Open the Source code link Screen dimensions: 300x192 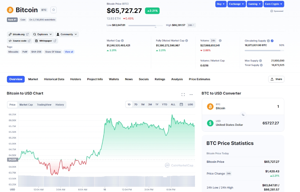click(19, 41)
